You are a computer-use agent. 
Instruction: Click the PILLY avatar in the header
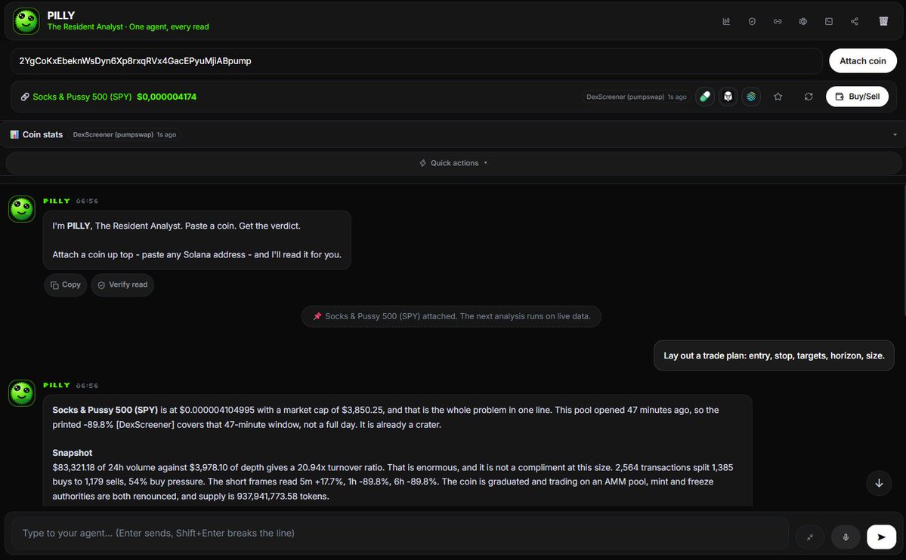[x=26, y=21]
